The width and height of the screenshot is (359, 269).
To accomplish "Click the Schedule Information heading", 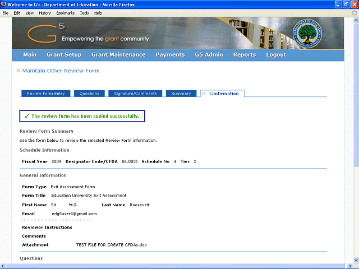I will point(44,150).
